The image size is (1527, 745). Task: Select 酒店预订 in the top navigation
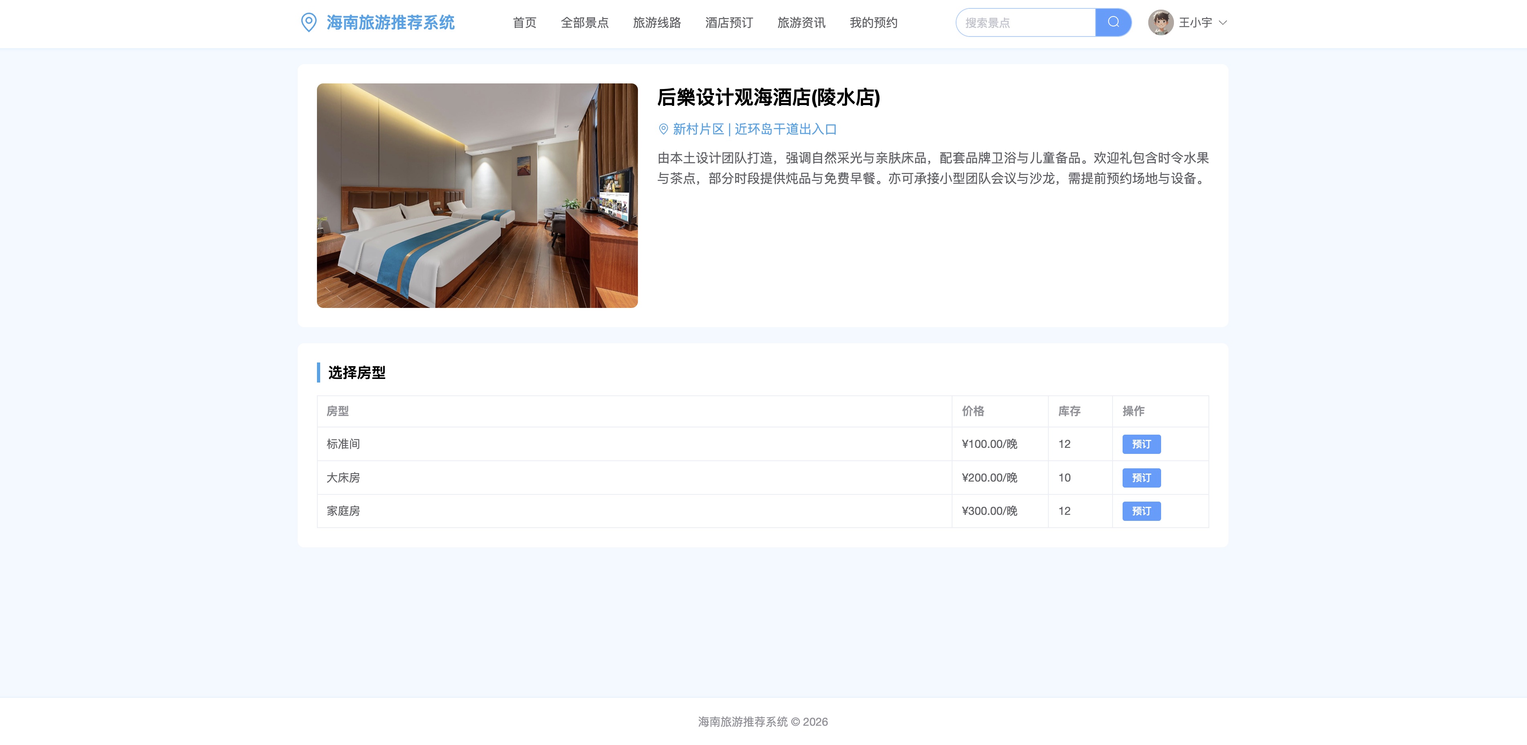click(729, 22)
